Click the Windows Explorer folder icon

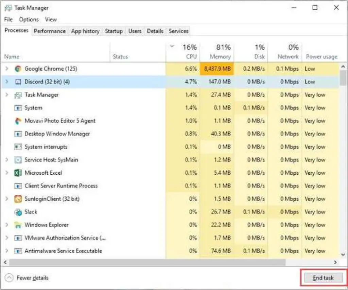(18, 225)
